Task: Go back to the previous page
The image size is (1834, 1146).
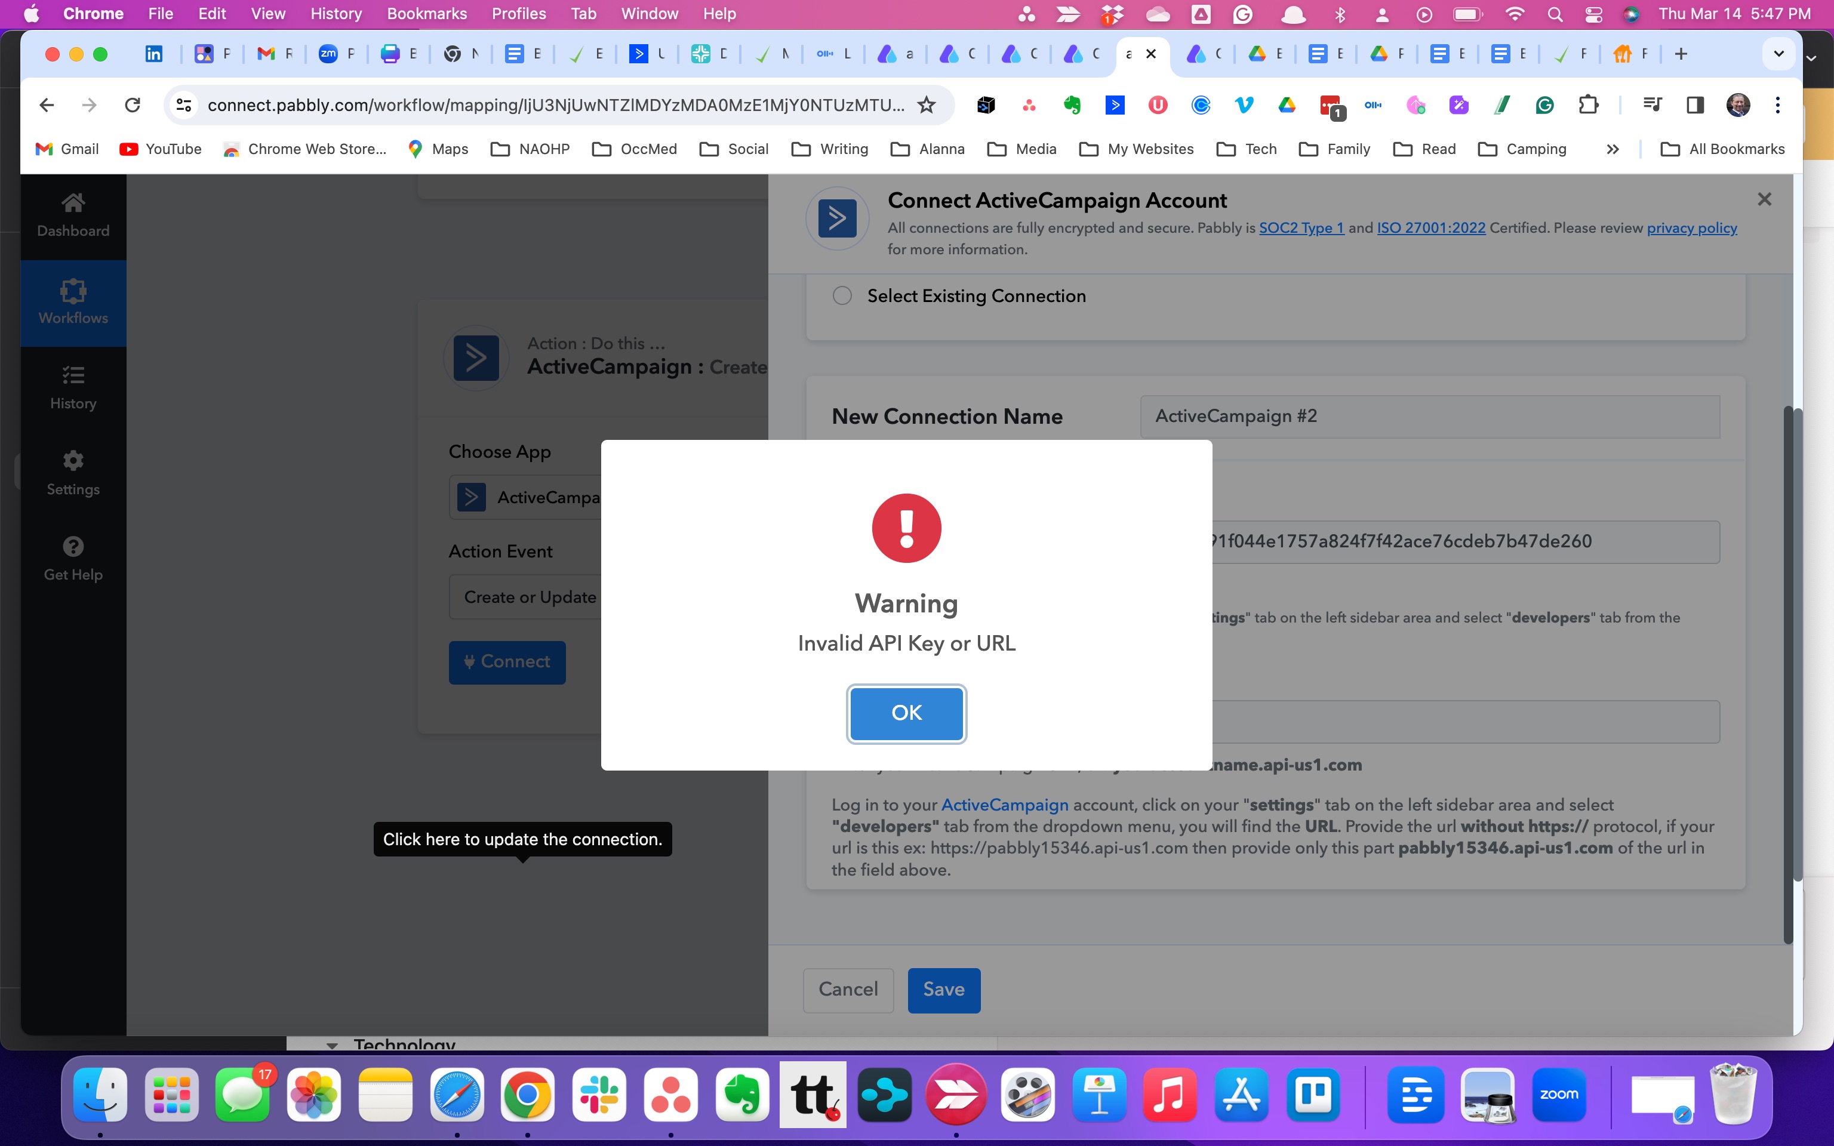Action: [46, 104]
